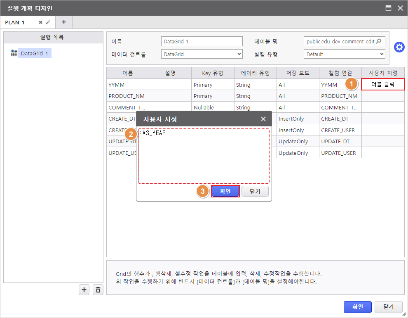Close the PLAN_1 tab with x icon
The height and width of the screenshot is (318, 408).
(40, 22)
